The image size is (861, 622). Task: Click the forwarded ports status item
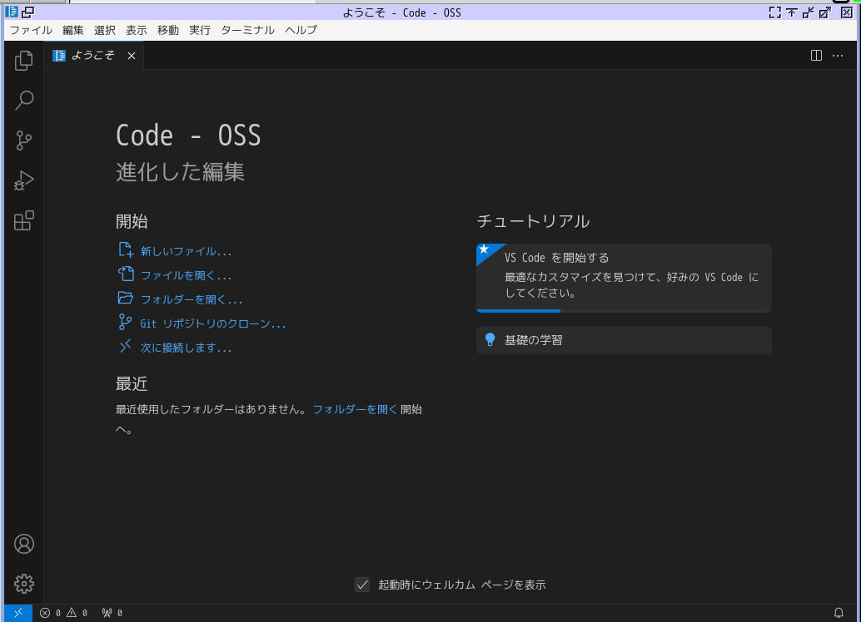112,613
